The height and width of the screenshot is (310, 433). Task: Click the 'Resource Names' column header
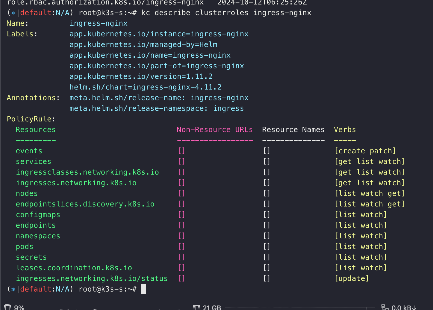(x=293, y=130)
